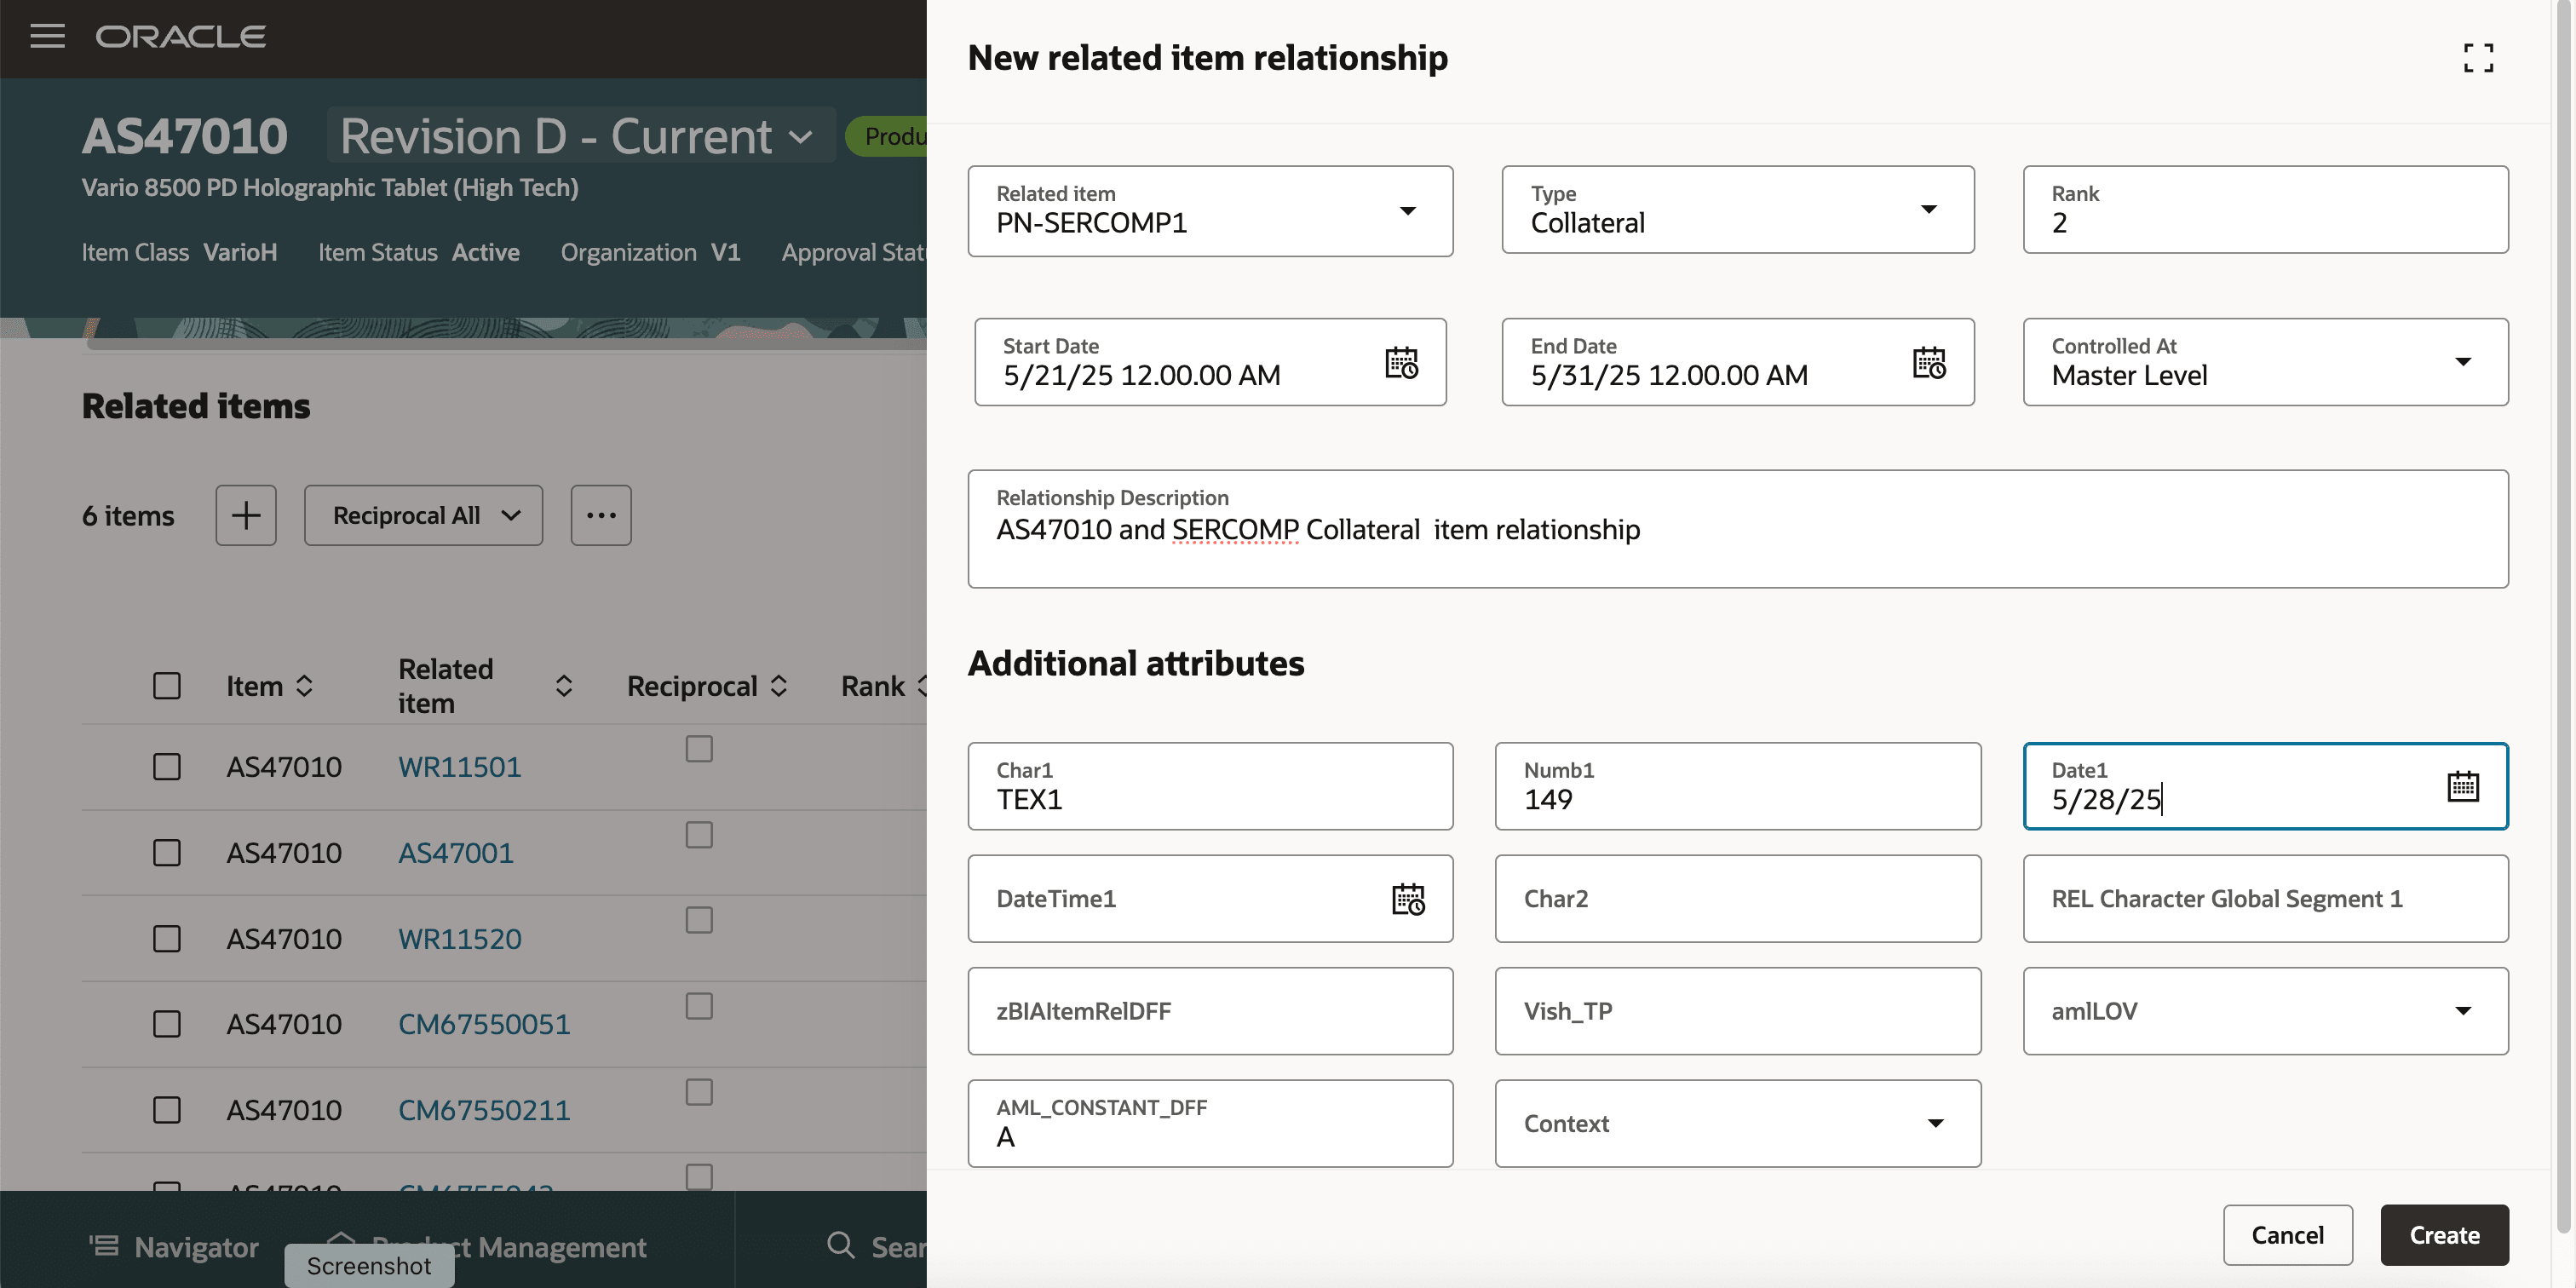
Task: Open Revision D - Current selector
Action: click(x=578, y=136)
